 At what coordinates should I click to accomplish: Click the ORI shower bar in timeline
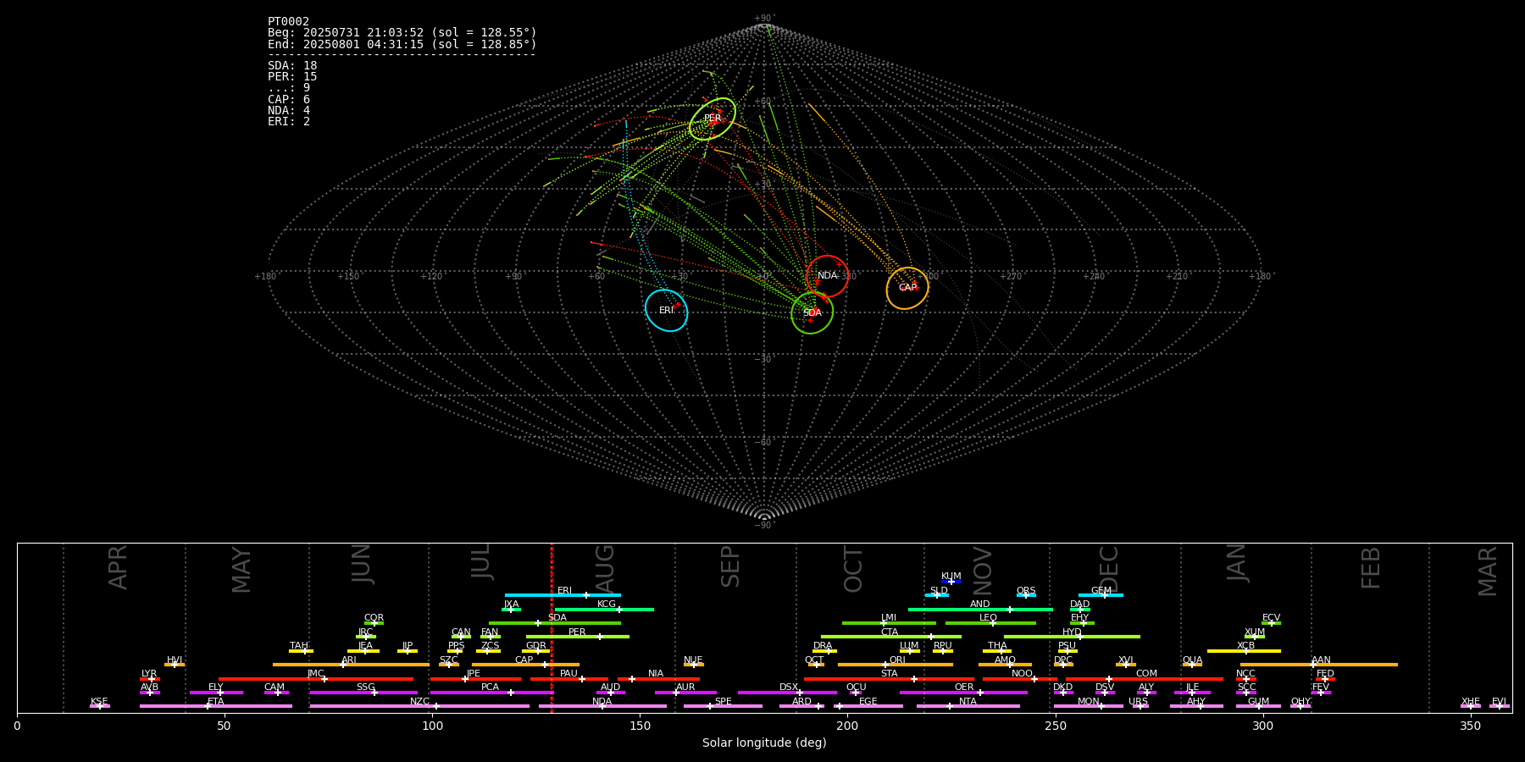(896, 665)
